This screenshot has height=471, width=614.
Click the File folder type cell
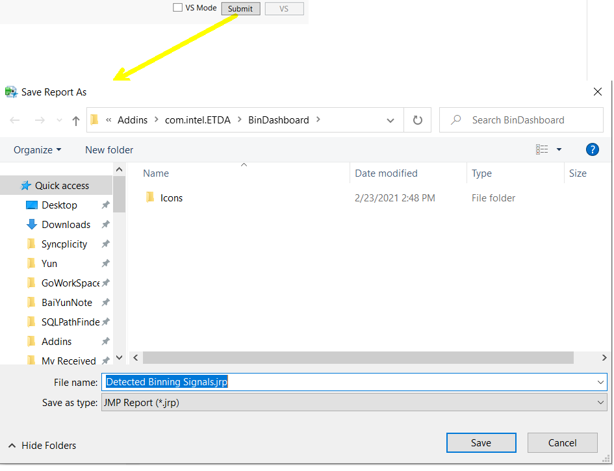click(493, 197)
